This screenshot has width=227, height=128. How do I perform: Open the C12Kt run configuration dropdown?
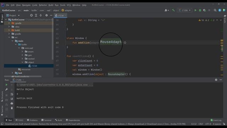(185, 10)
